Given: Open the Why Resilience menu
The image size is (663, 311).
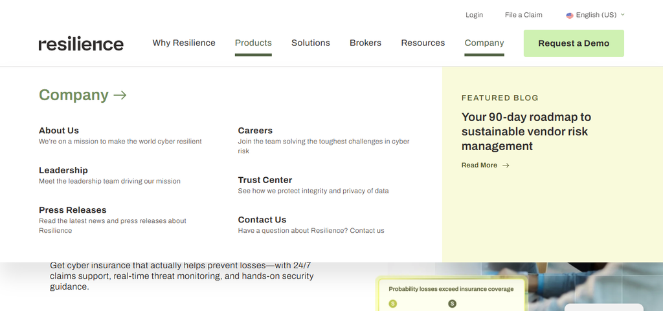Looking at the screenshot, I should 184,43.
